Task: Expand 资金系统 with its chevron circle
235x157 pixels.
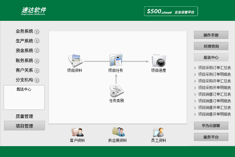Action: pyautogui.click(x=37, y=50)
